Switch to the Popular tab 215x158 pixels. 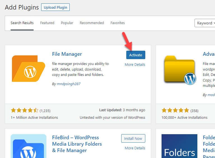(67, 23)
